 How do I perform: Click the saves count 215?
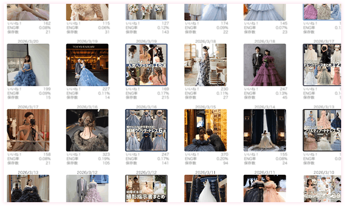[x=165, y=97]
